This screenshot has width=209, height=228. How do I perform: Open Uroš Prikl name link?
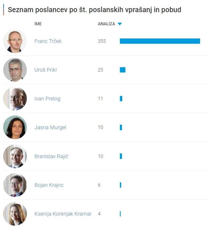(45, 70)
